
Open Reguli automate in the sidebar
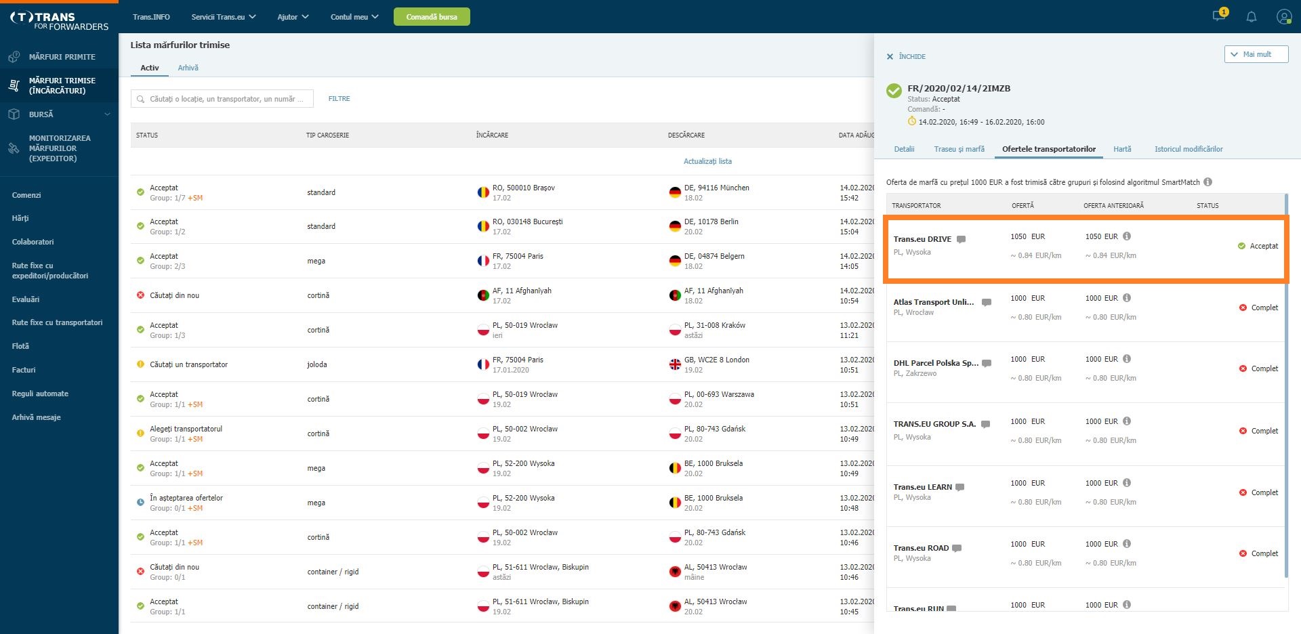40,394
